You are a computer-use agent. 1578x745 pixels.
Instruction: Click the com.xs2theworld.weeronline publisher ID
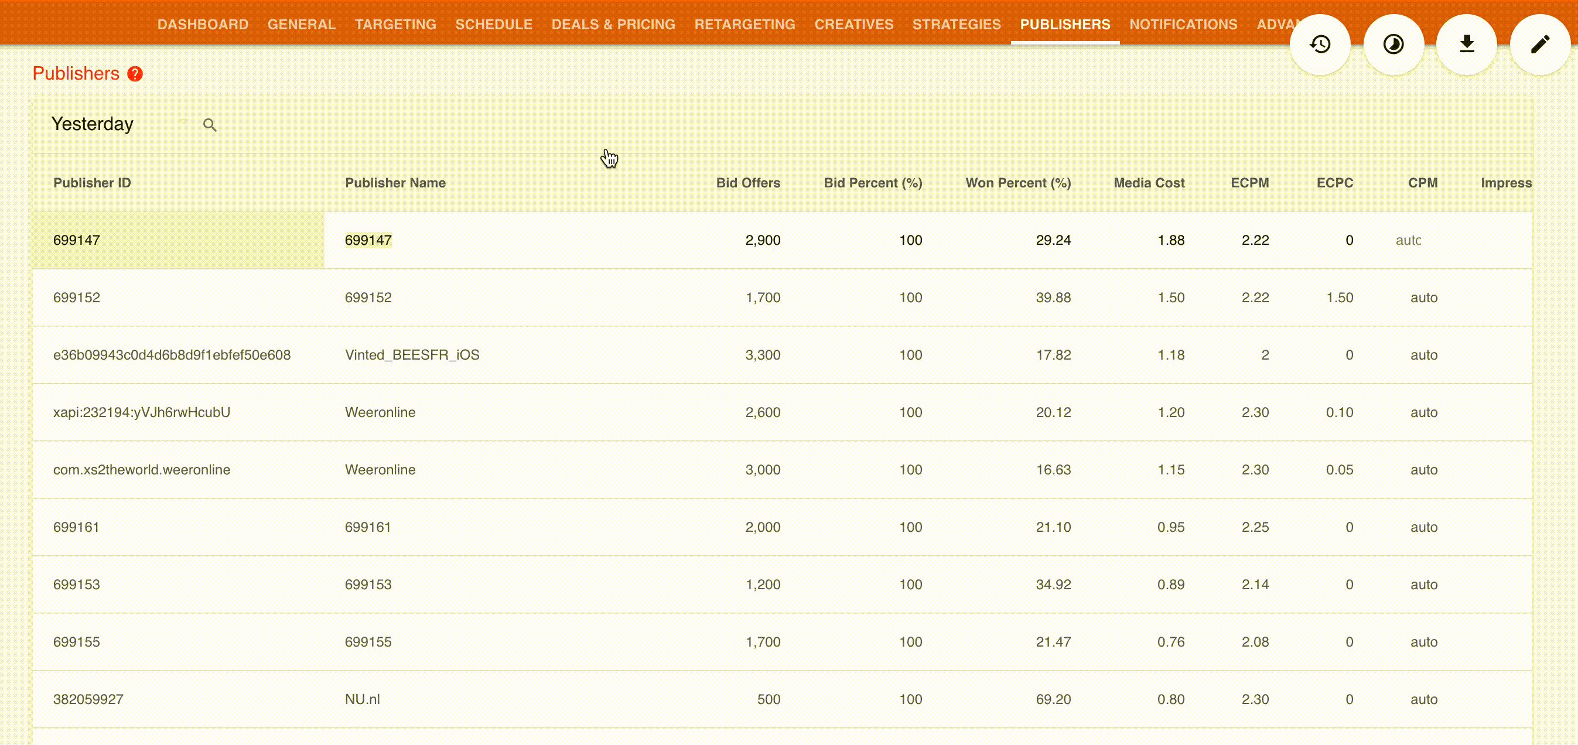coord(142,469)
